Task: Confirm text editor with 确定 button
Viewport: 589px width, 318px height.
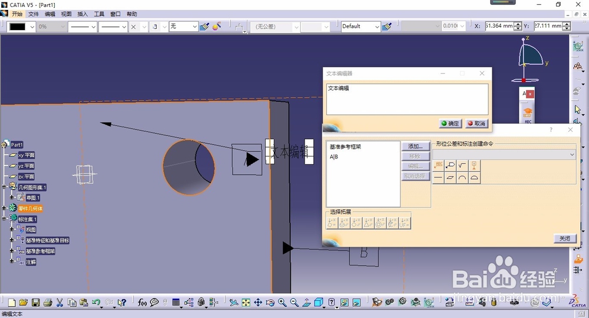Action: pos(450,124)
